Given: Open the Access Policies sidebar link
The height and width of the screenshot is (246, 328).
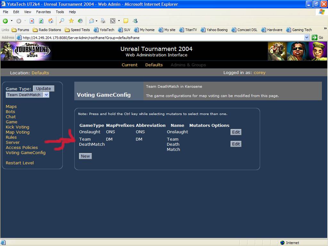Looking at the screenshot, I should pos(22,147).
